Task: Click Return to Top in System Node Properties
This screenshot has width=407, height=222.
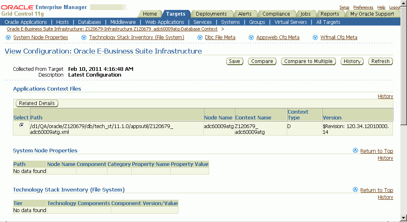Action: pyautogui.click(x=377, y=151)
